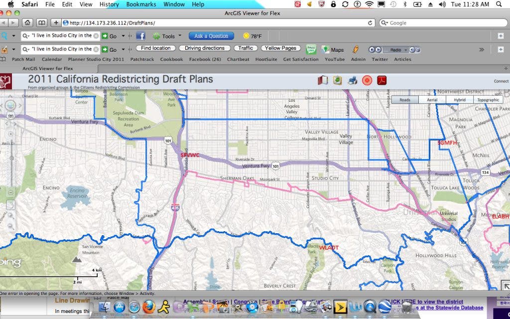
Task: Switch basemap to Roads
Action: click(404, 100)
